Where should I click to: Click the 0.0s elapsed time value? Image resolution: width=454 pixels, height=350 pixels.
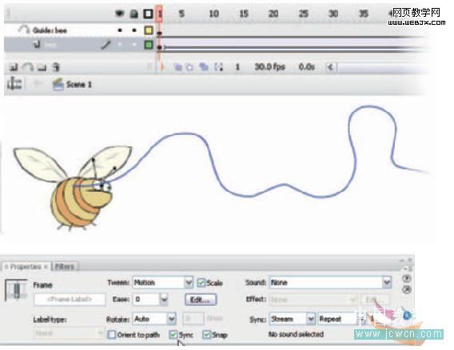(x=307, y=67)
